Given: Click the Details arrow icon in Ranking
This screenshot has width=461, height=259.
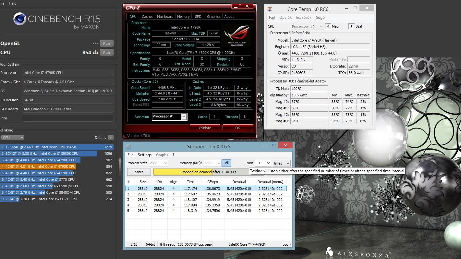Looking at the screenshot, I should click(111, 138).
